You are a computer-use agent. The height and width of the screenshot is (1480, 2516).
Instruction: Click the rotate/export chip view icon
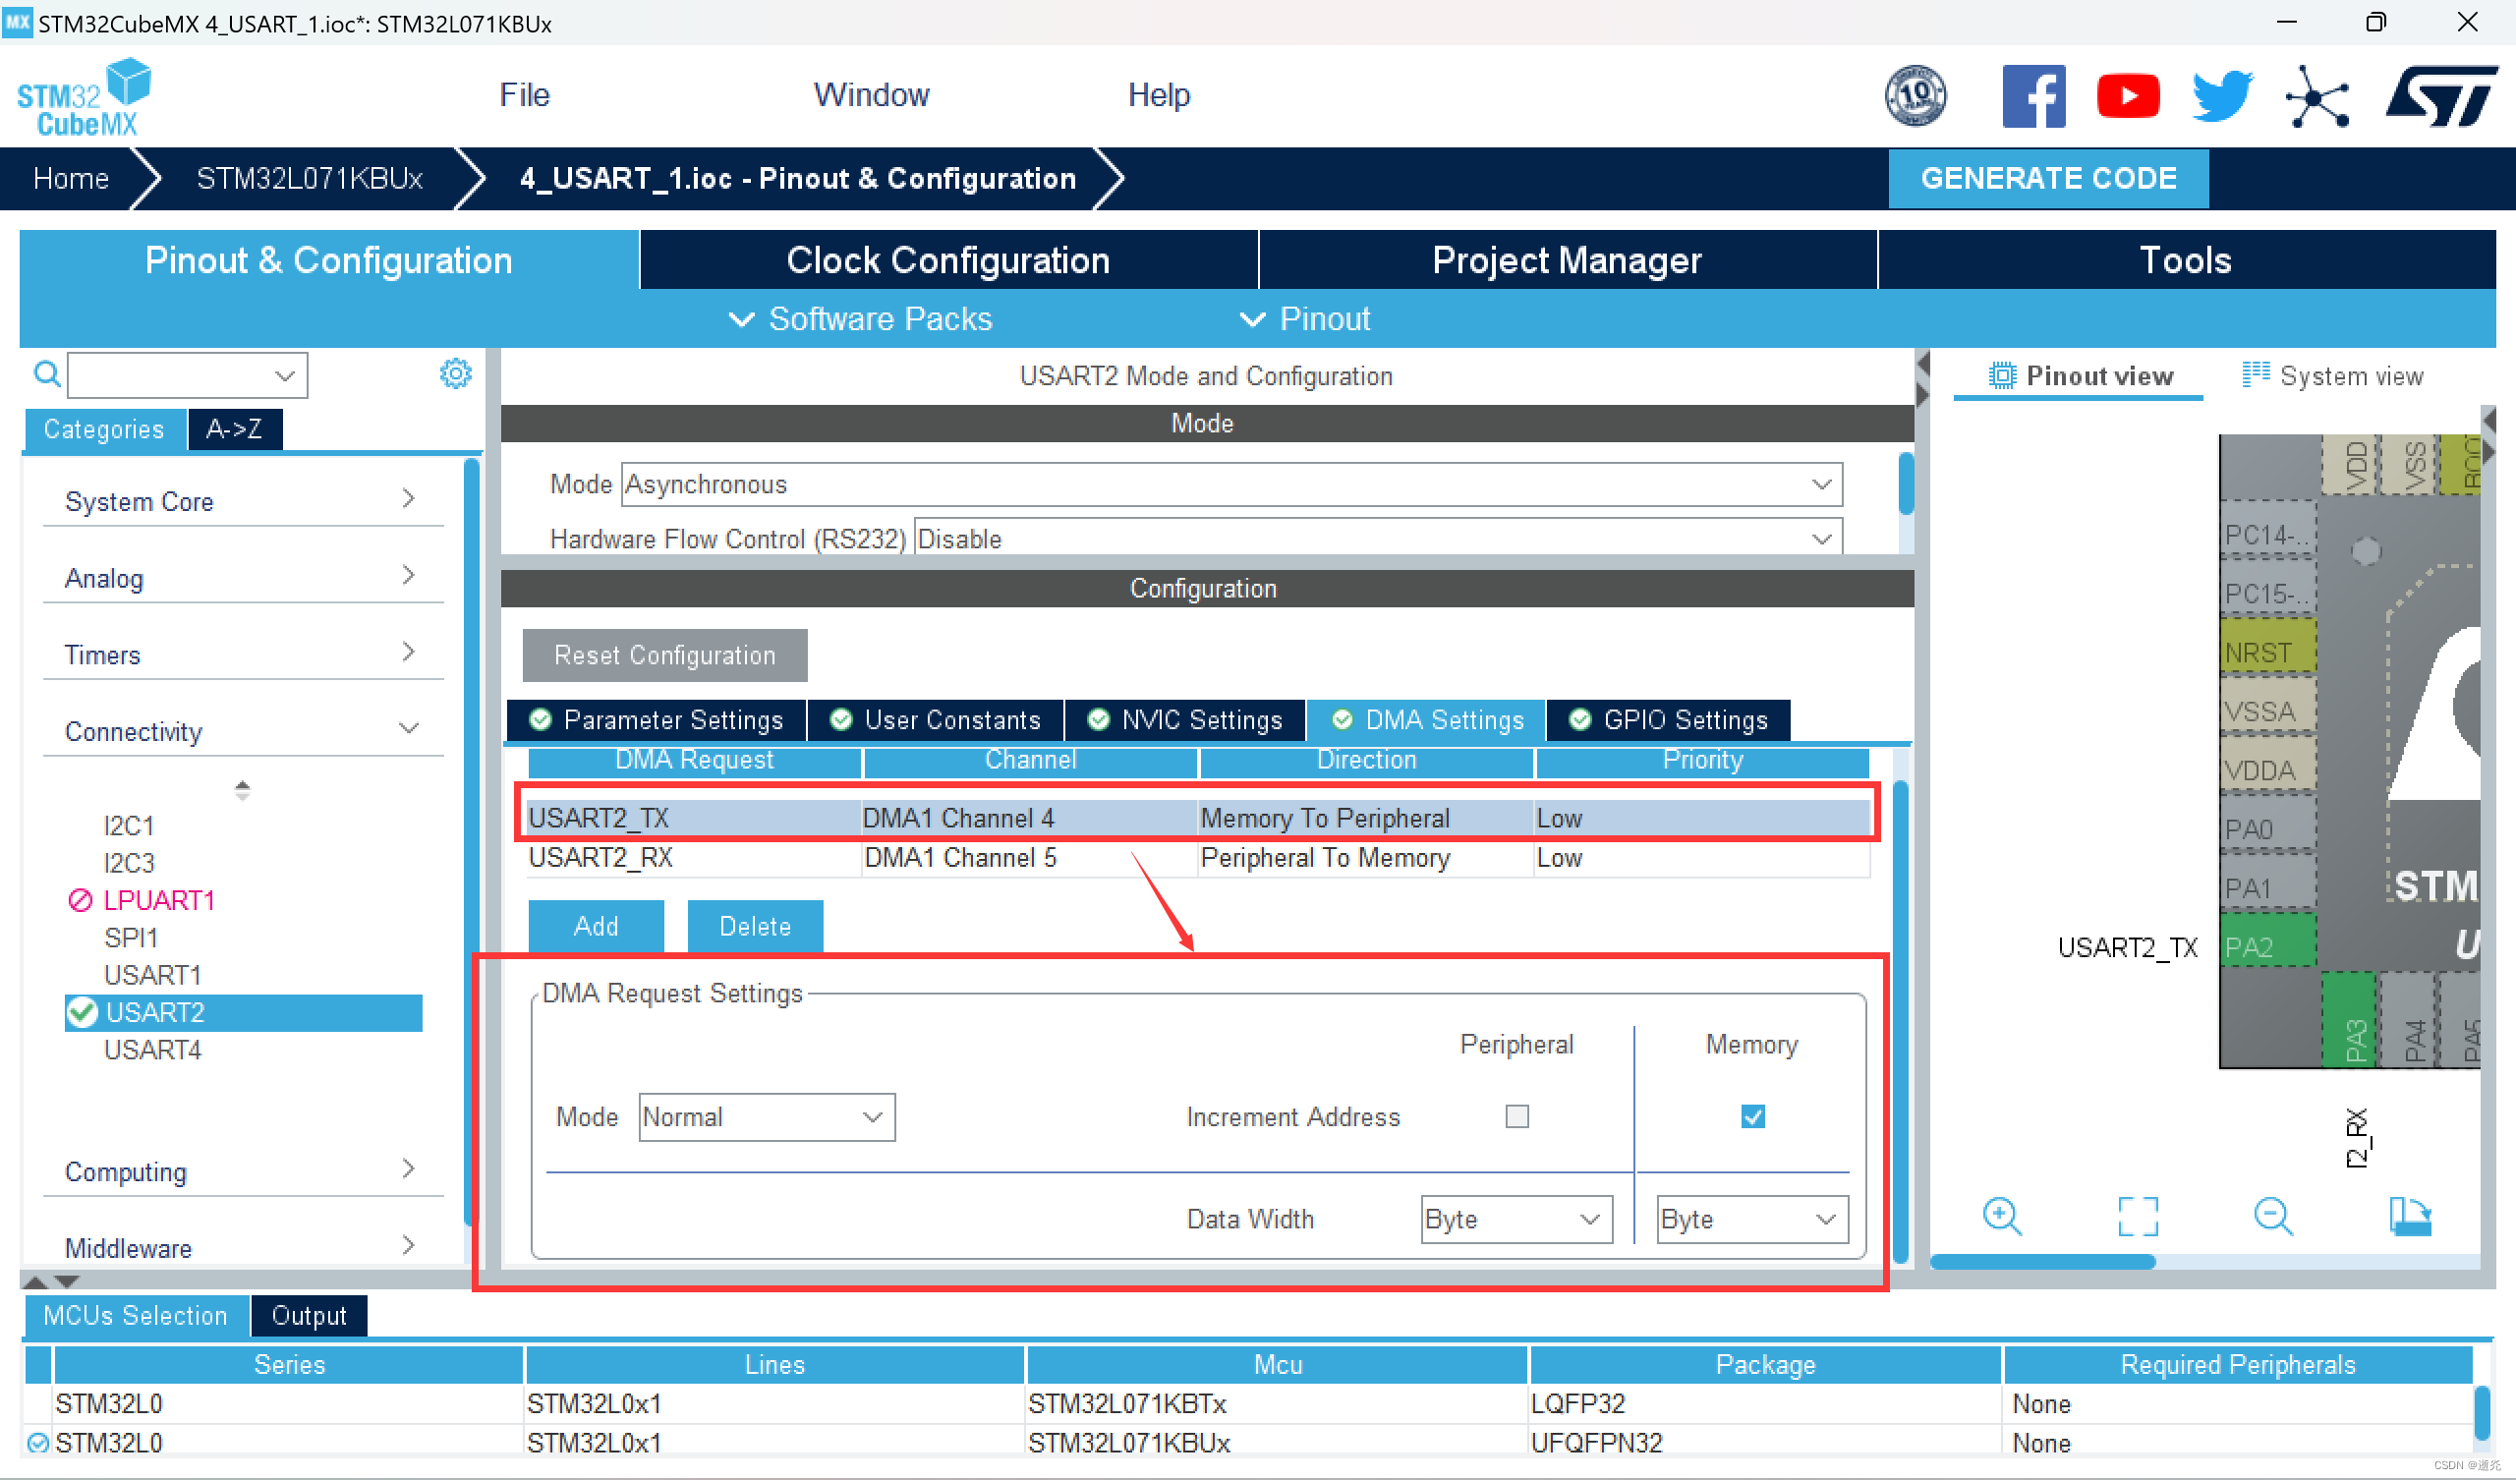coord(2409,1216)
